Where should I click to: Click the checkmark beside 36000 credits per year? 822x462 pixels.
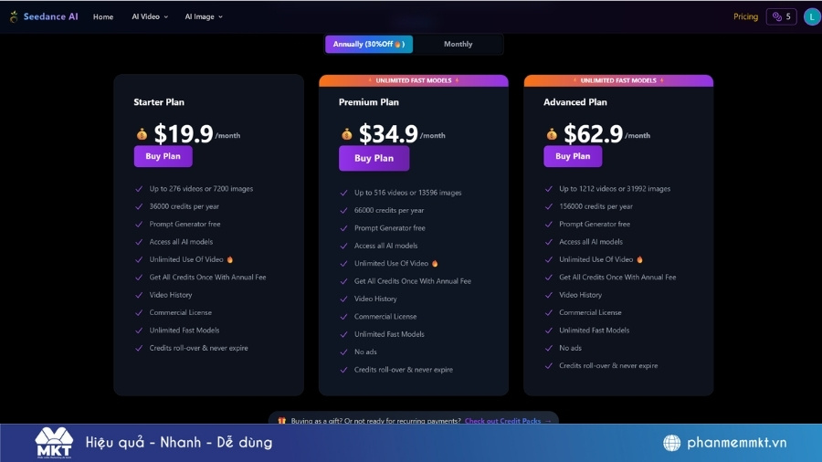pos(139,206)
